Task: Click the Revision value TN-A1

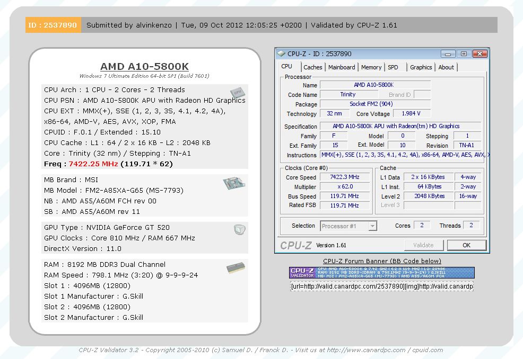Action: [x=467, y=145]
